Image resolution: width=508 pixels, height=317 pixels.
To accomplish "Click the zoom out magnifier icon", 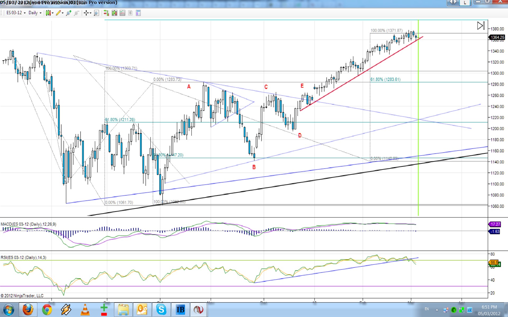I will click(x=77, y=13).
